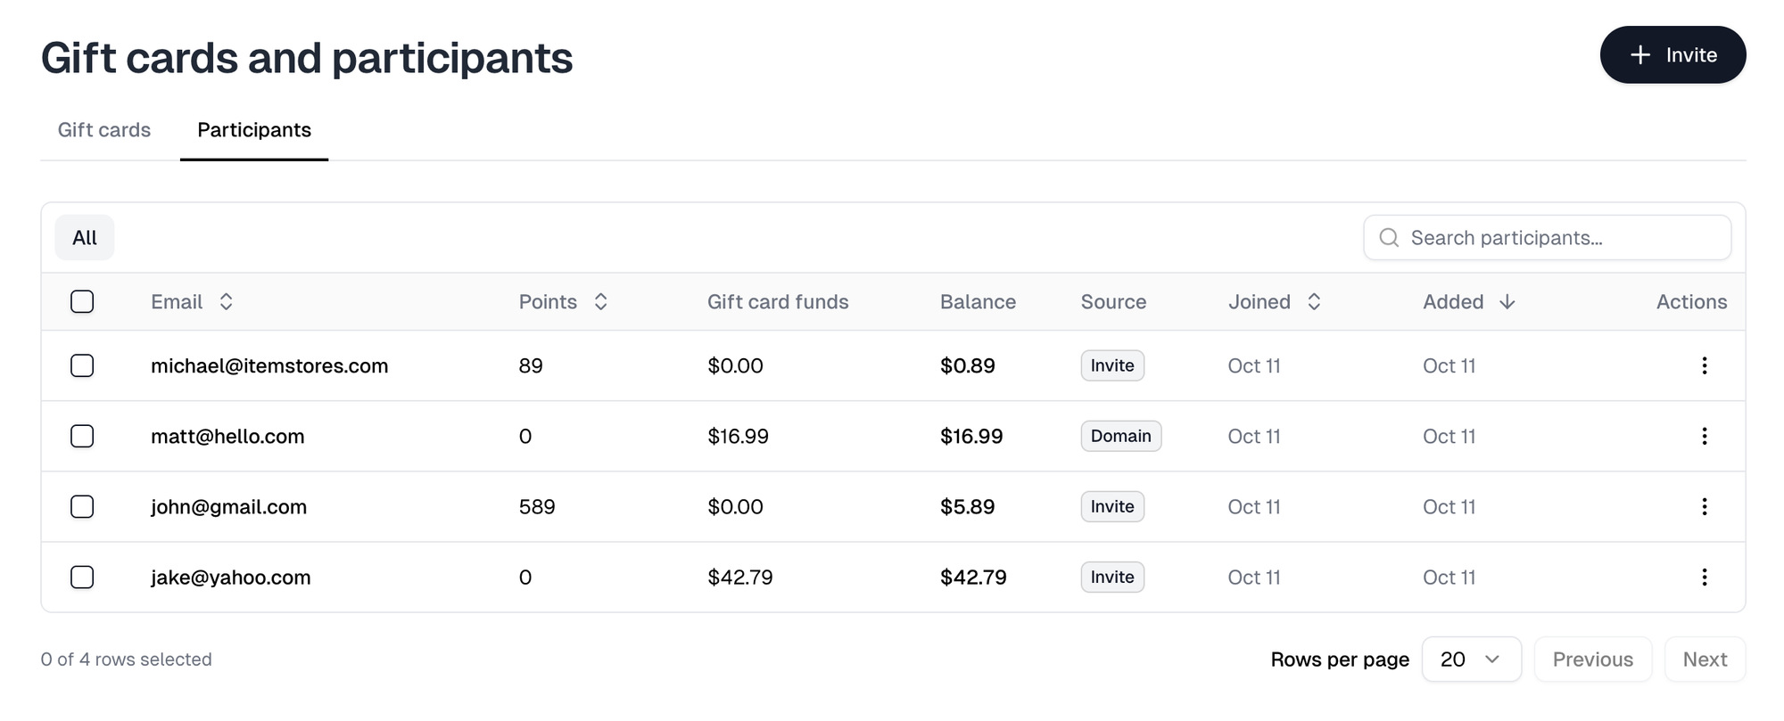
Task: Click the Source column header
Action: [x=1113, y=302]
